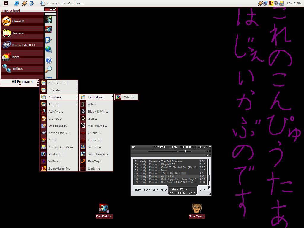
Task: Open the ADD dropdown in the playlist
Action: (138, 190)
